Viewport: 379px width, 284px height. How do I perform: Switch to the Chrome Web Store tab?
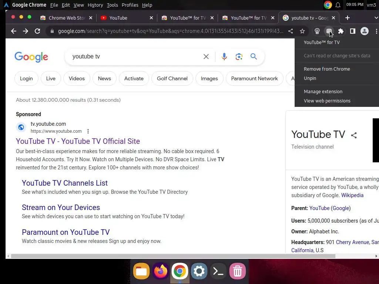click(x=63, y=18)
